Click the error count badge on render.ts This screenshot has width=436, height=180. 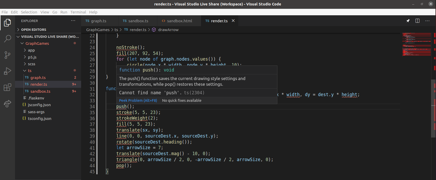click(74, 84)
